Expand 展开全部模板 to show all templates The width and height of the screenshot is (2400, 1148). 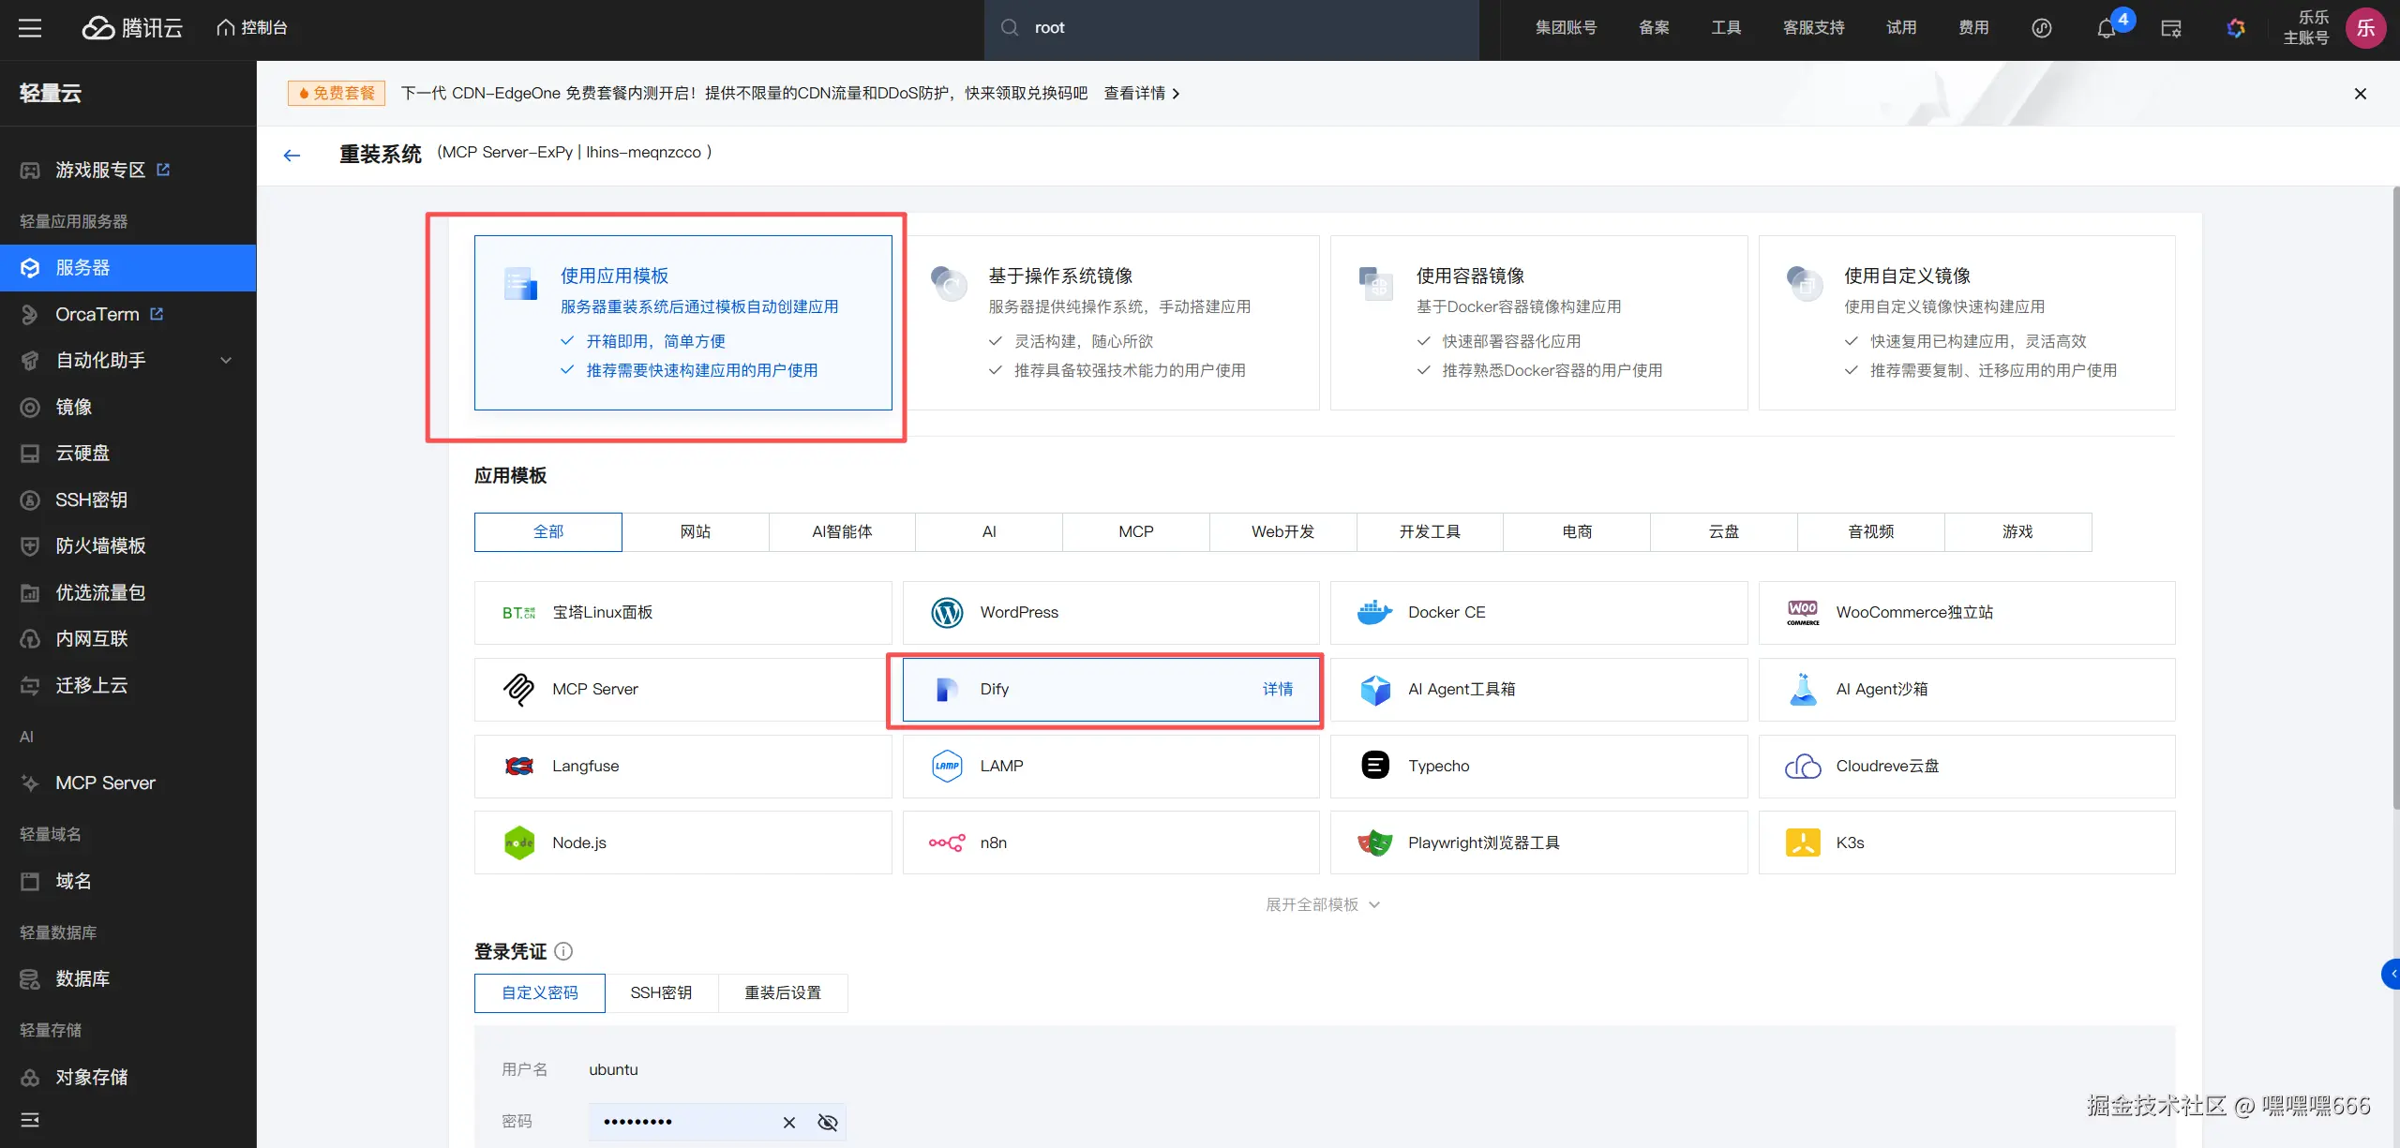click(x=1323, y=905)
